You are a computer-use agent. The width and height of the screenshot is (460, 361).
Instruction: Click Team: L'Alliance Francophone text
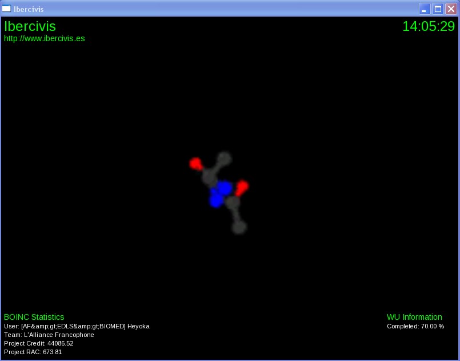[49, 335]
